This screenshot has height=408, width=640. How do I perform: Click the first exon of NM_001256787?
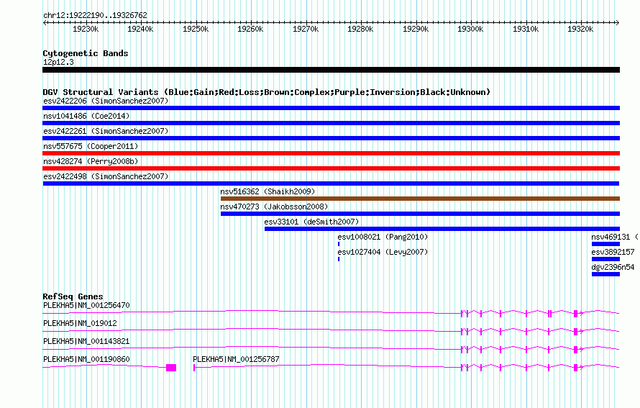coord(194,368)
